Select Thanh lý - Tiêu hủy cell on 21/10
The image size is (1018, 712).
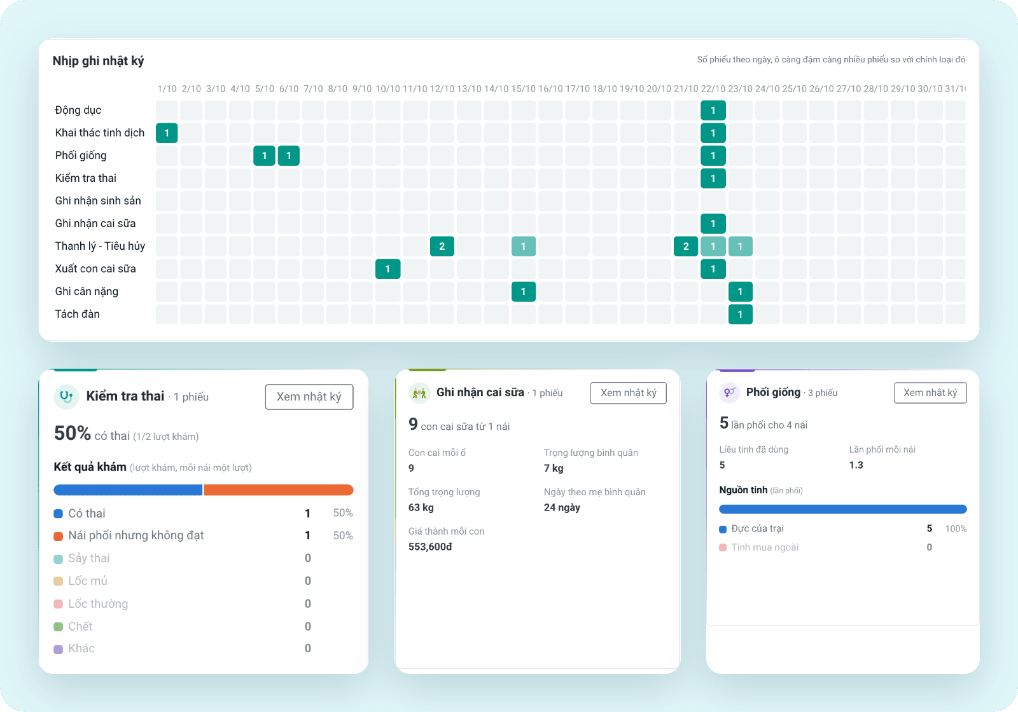686,246
